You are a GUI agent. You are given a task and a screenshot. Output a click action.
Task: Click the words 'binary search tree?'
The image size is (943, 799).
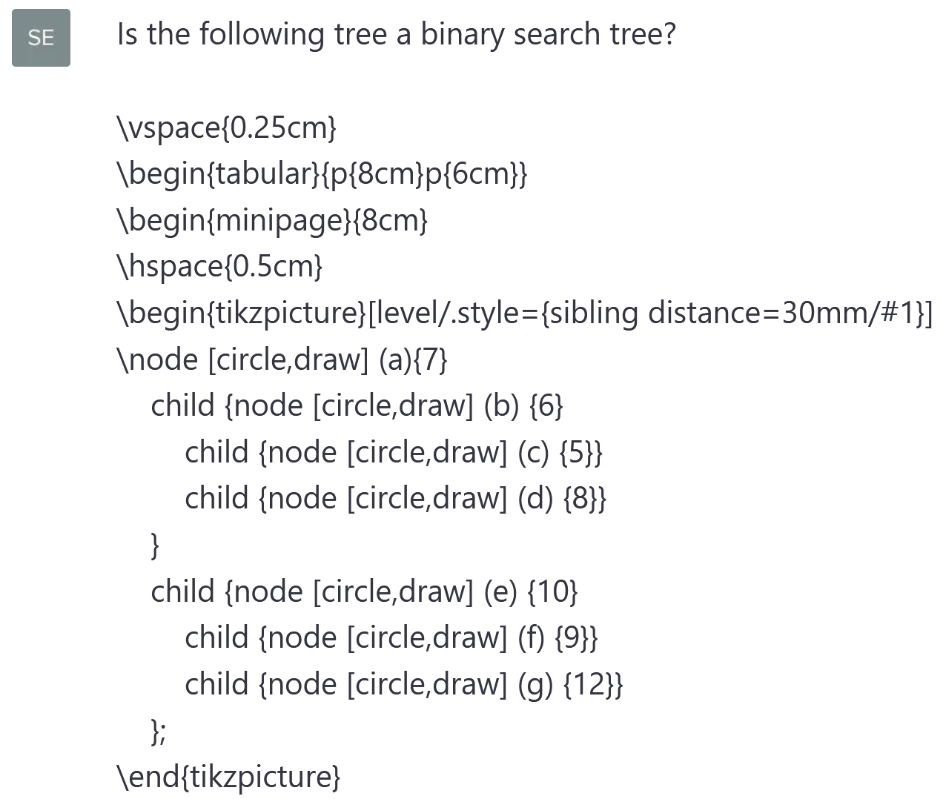548,35
